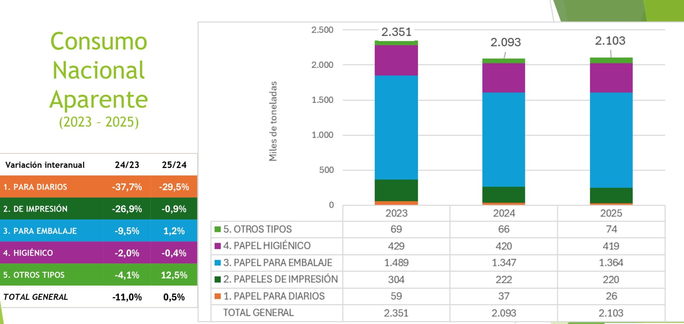Click the 2023 column header in the chart table

(x=396, y=213)
